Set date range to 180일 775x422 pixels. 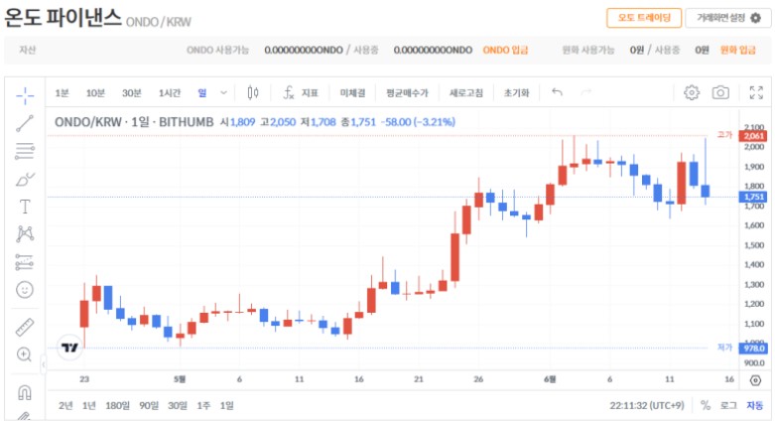coord(117,406)
